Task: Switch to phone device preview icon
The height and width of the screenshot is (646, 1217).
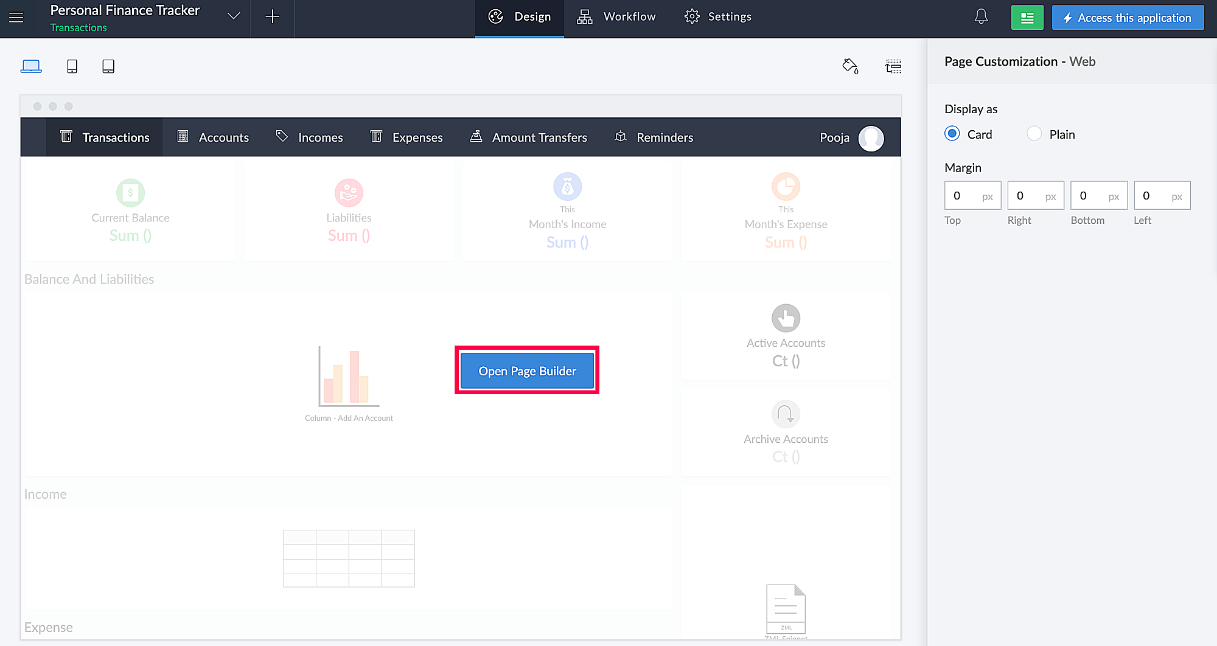Action: pos(72,66)
